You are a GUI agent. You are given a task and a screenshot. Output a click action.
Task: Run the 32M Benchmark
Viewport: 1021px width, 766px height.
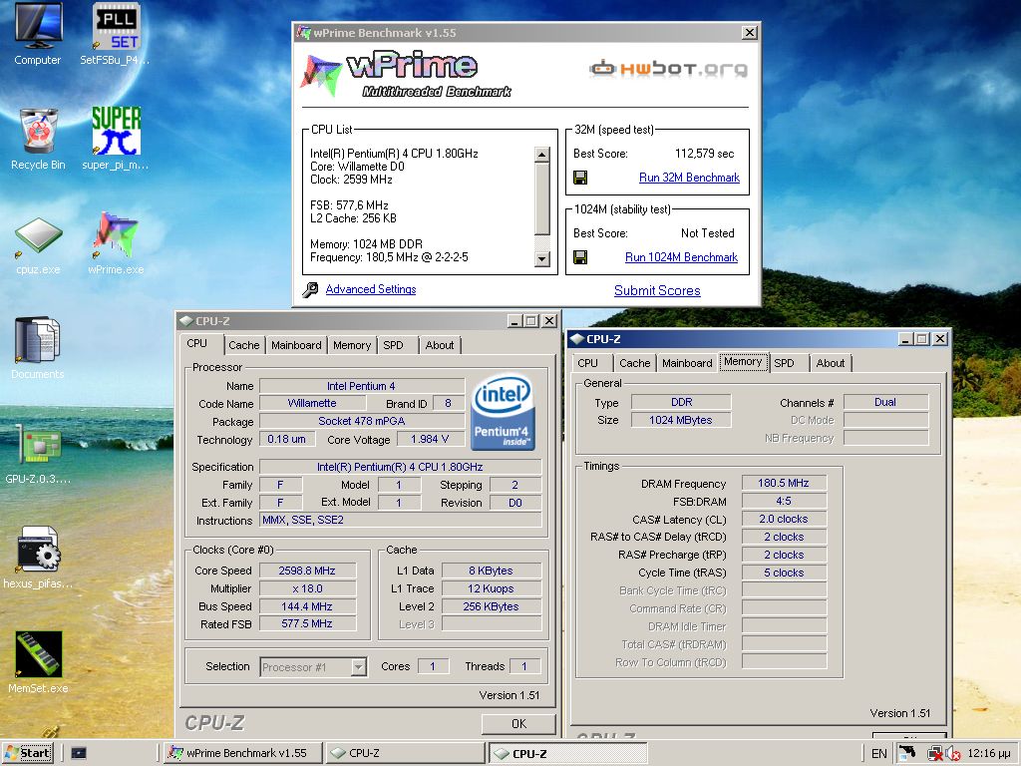point(689,178)
